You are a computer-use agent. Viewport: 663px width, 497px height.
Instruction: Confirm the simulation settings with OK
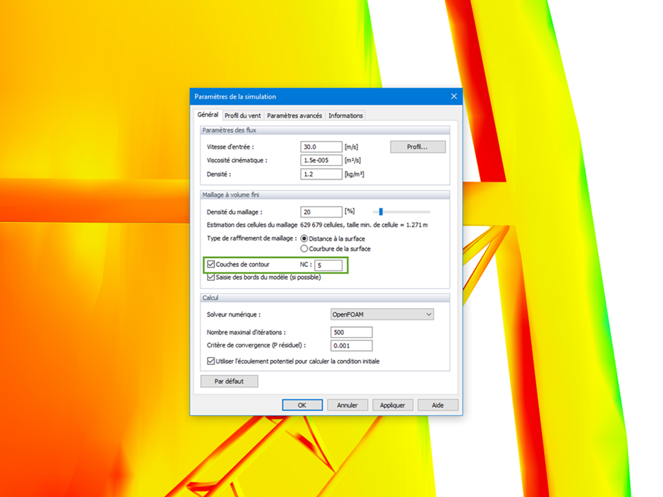[302, 404]
